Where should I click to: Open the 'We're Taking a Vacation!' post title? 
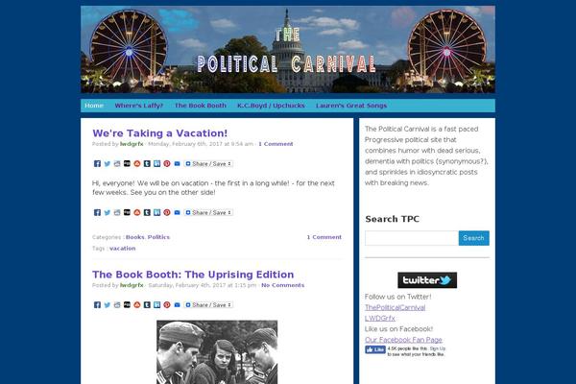pyautogui.click(x=159, y=133)
